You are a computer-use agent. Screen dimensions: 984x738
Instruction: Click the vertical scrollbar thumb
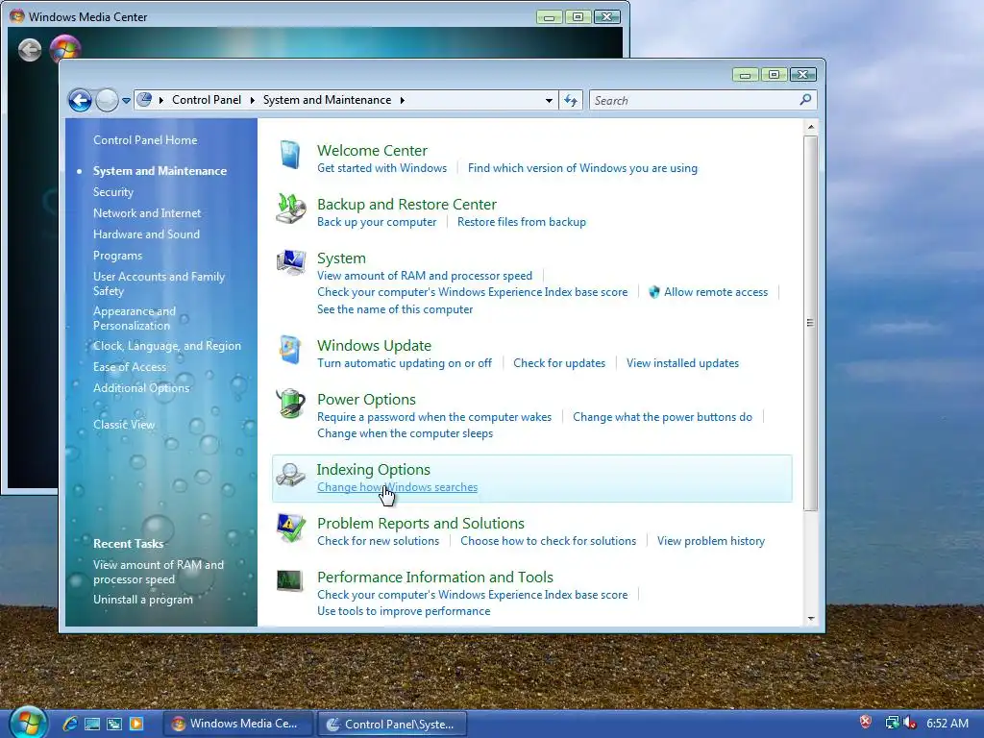811,323
